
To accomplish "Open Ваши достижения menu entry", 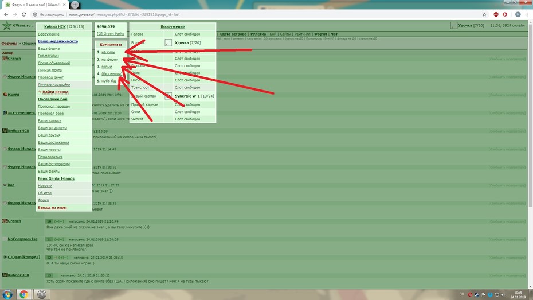I will 53,142.
